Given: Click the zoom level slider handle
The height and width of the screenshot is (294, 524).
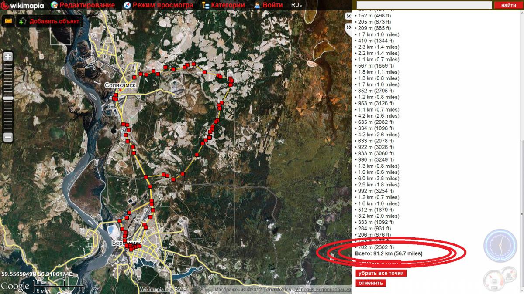Looking at the screenshot, I should tap(8, 98).
